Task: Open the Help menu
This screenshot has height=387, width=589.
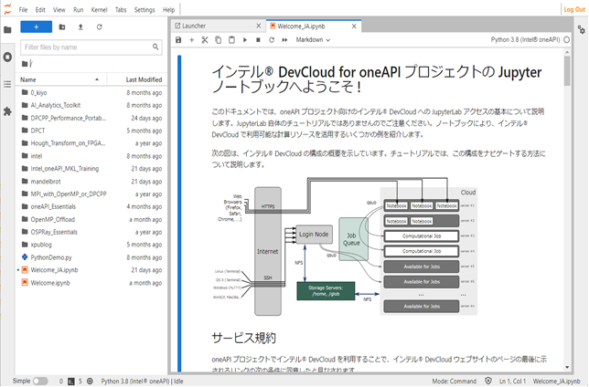Action: click(x=168, y=10)
